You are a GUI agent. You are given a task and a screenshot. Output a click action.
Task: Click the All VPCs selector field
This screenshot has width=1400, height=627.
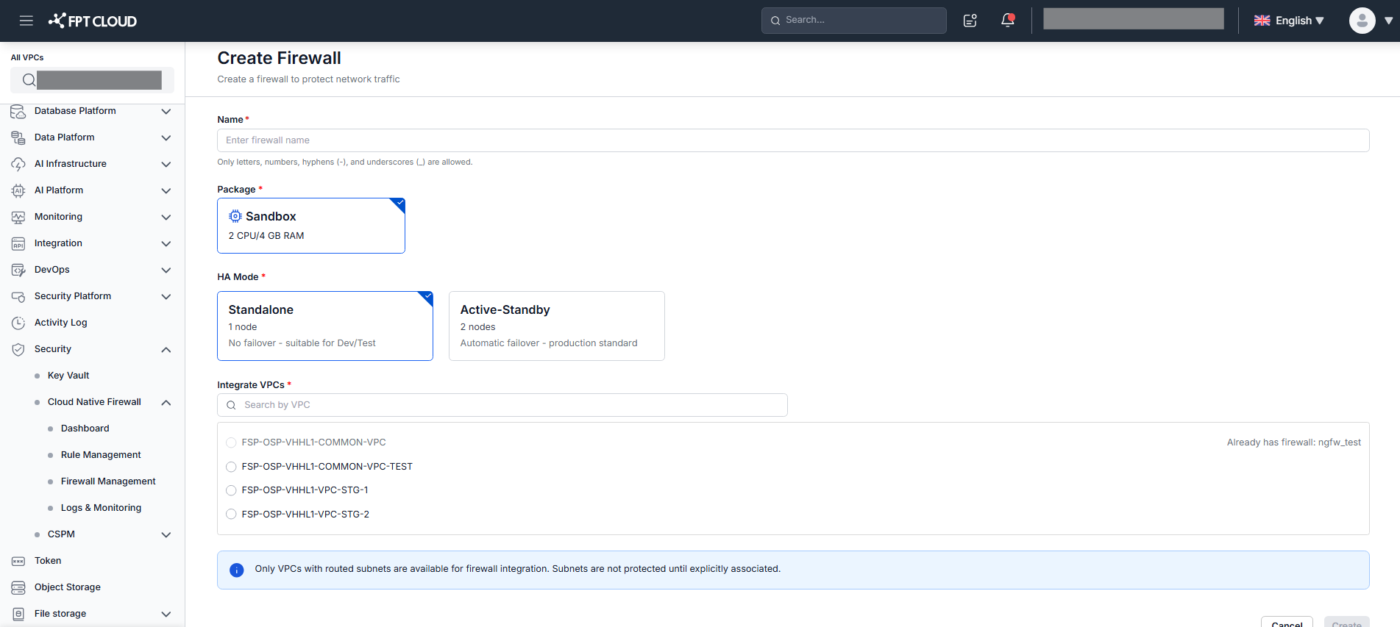coord(92,80)
